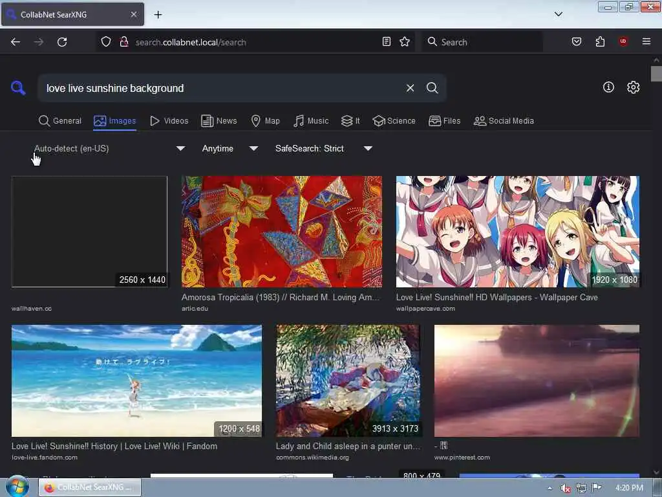
Task: Switch to Social Media category
Action: click(x=504, y=121)
